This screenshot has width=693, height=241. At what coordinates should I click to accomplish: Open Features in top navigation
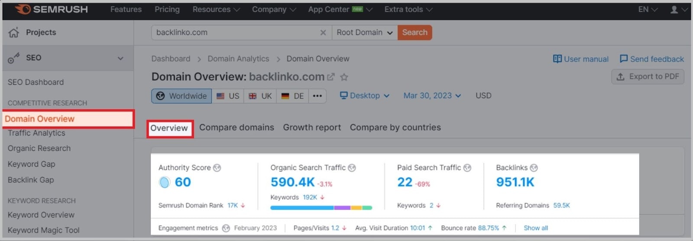click(x=126, y=9)
